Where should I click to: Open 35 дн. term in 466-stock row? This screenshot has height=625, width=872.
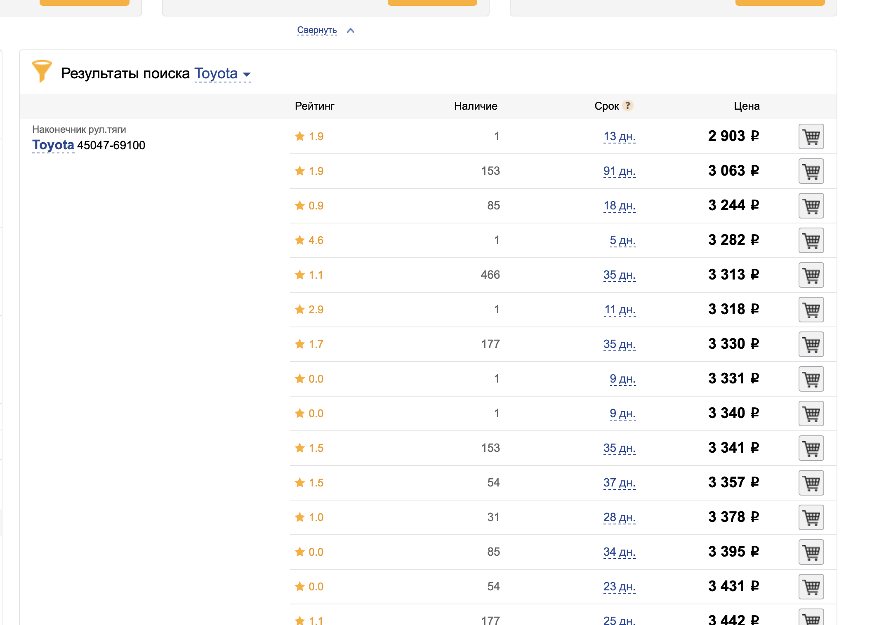click(x=620, y=275)
